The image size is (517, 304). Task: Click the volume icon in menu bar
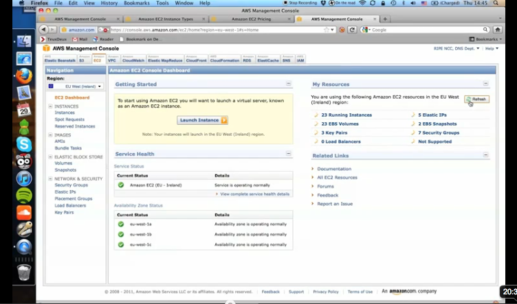[413, 3]
